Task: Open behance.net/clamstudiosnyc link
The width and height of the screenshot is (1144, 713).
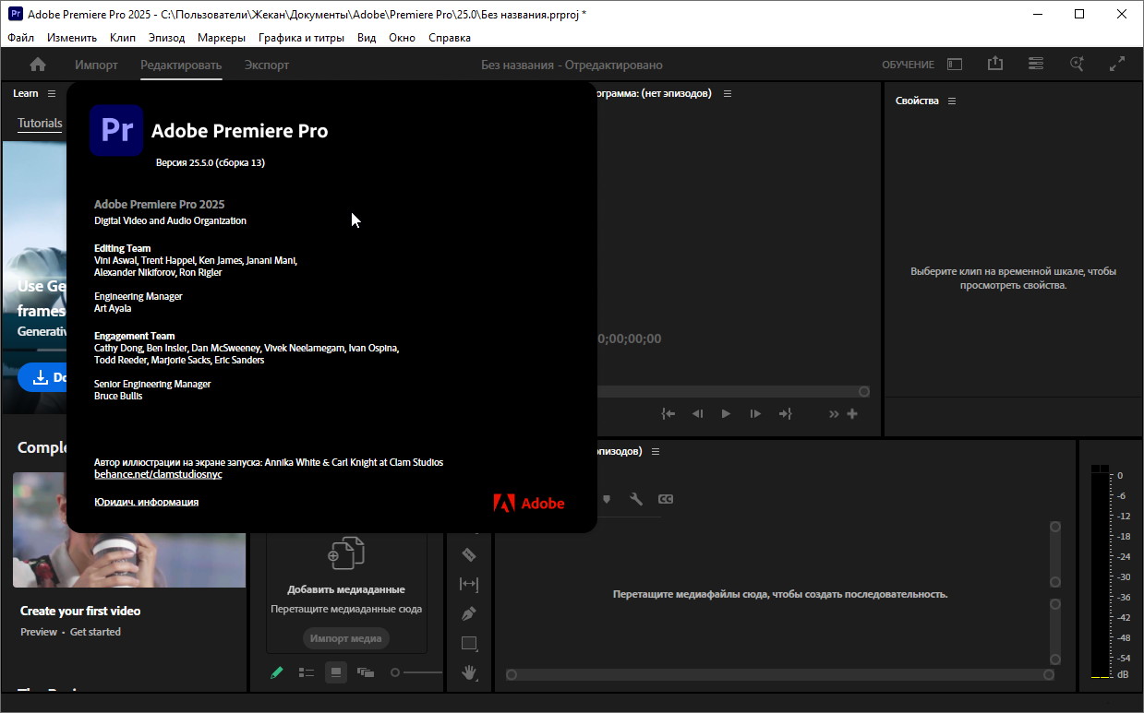Action: coord(158,474)
